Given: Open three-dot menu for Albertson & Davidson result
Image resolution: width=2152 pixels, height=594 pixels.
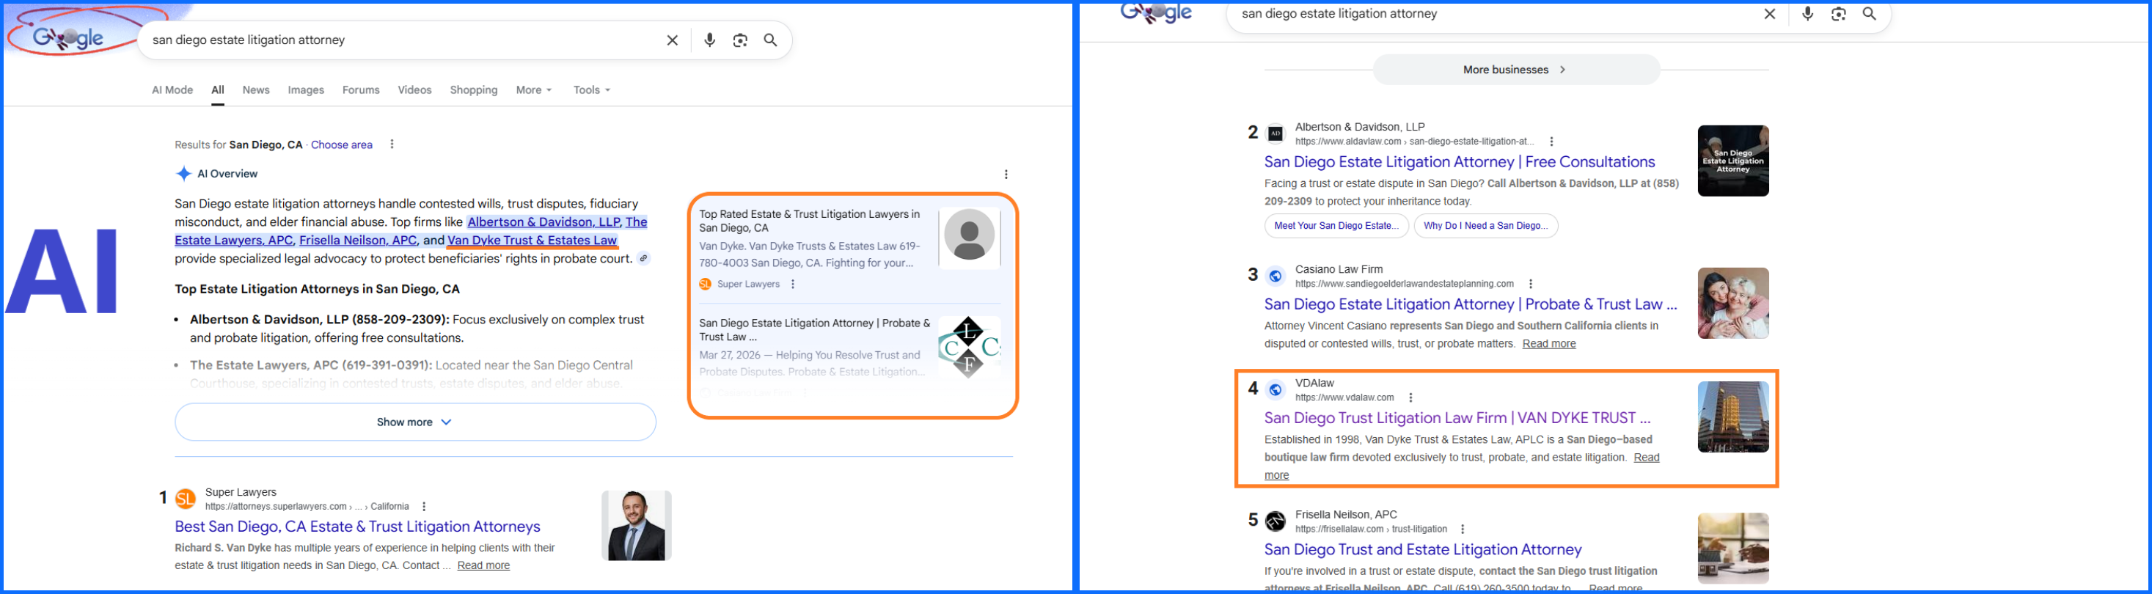Looking at the screenshot, I should point(1551,142).
